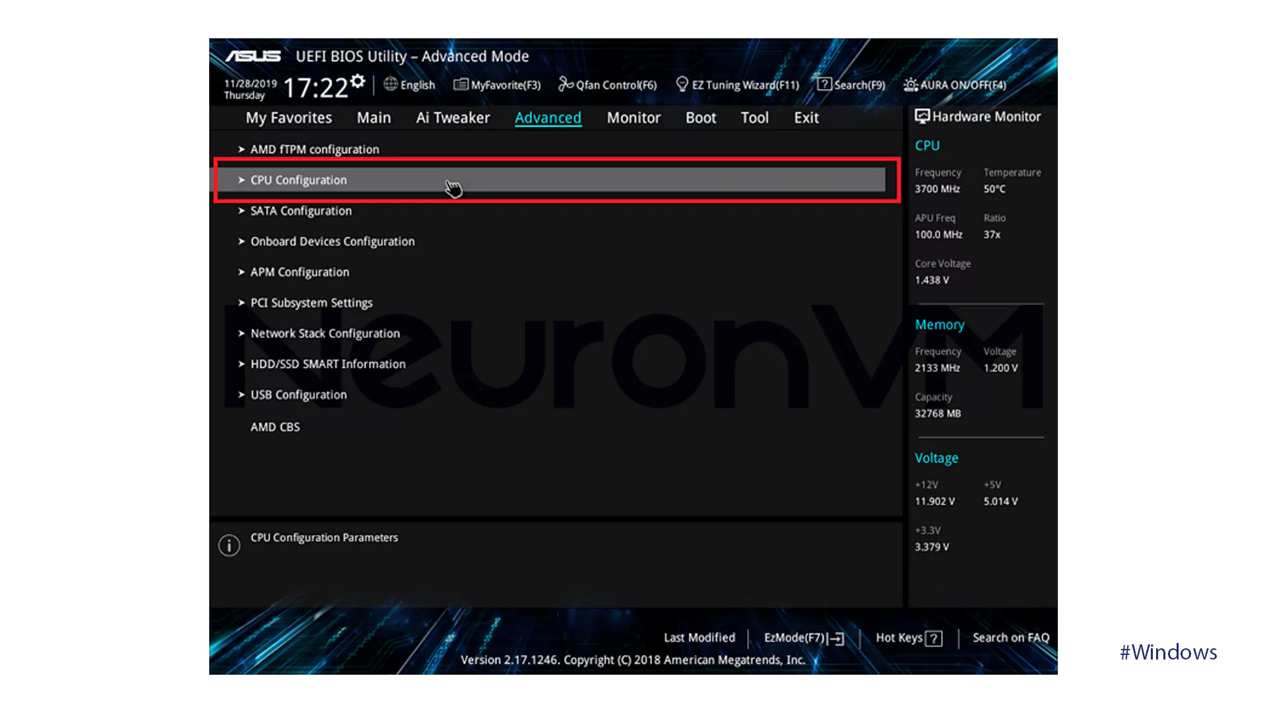Viewport: 1267px width, 713px height.
Task: Open MyFavorite(F3) text label
Action: [x=505, y=85]
